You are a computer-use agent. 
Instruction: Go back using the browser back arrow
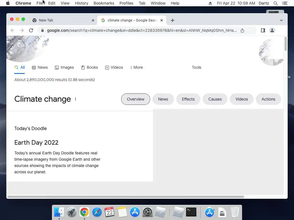[13, 30]
